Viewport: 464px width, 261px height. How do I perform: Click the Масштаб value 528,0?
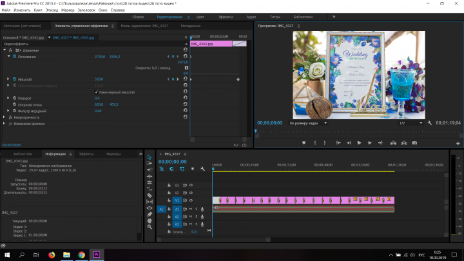coord(99,79)
